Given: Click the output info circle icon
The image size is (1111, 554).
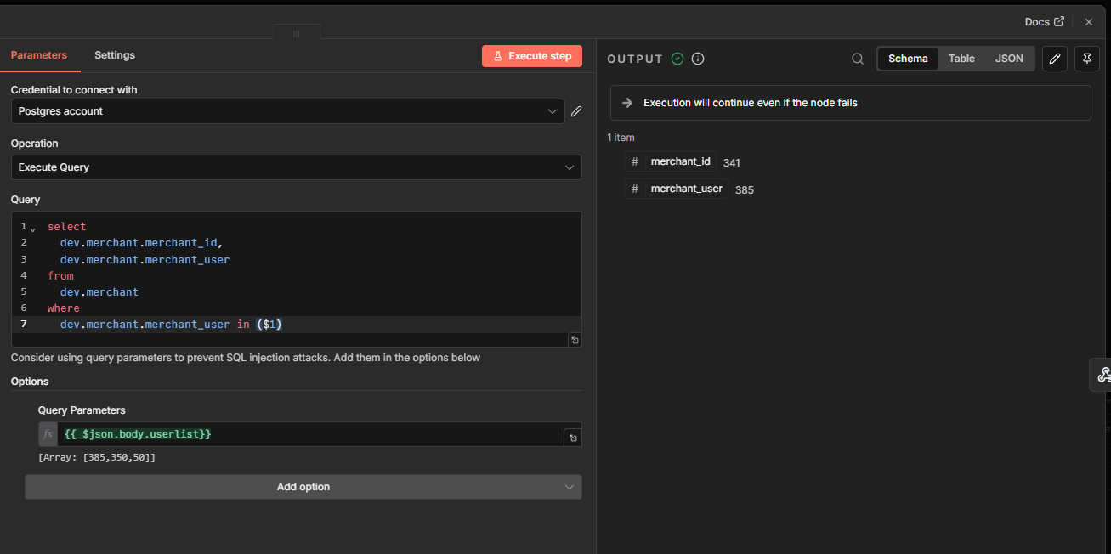Looking at the screenshot, I should (x=698, y=59).
